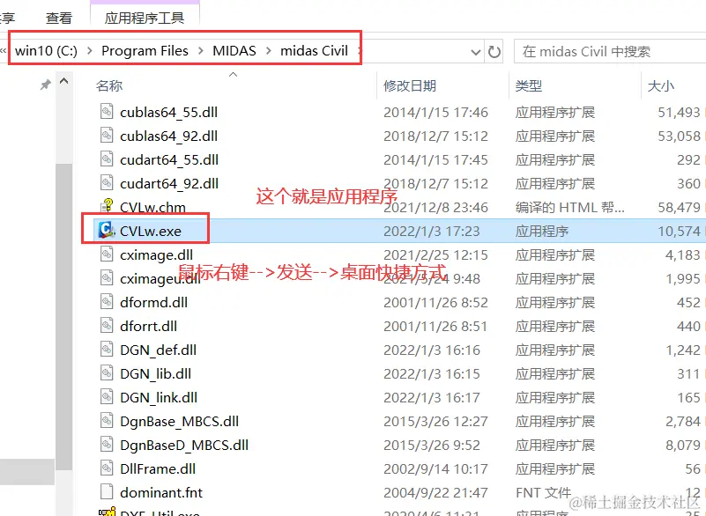The width and height of the screenshot is (706, 516).
Task: Select the DllFrame.dll file icon
Action: pyautogui.click(x=107, y=468)
